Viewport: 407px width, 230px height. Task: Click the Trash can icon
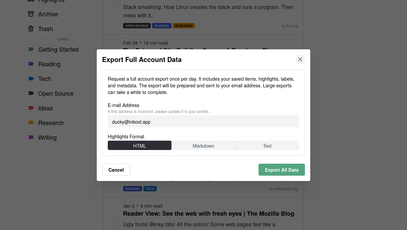click(31, 29)
